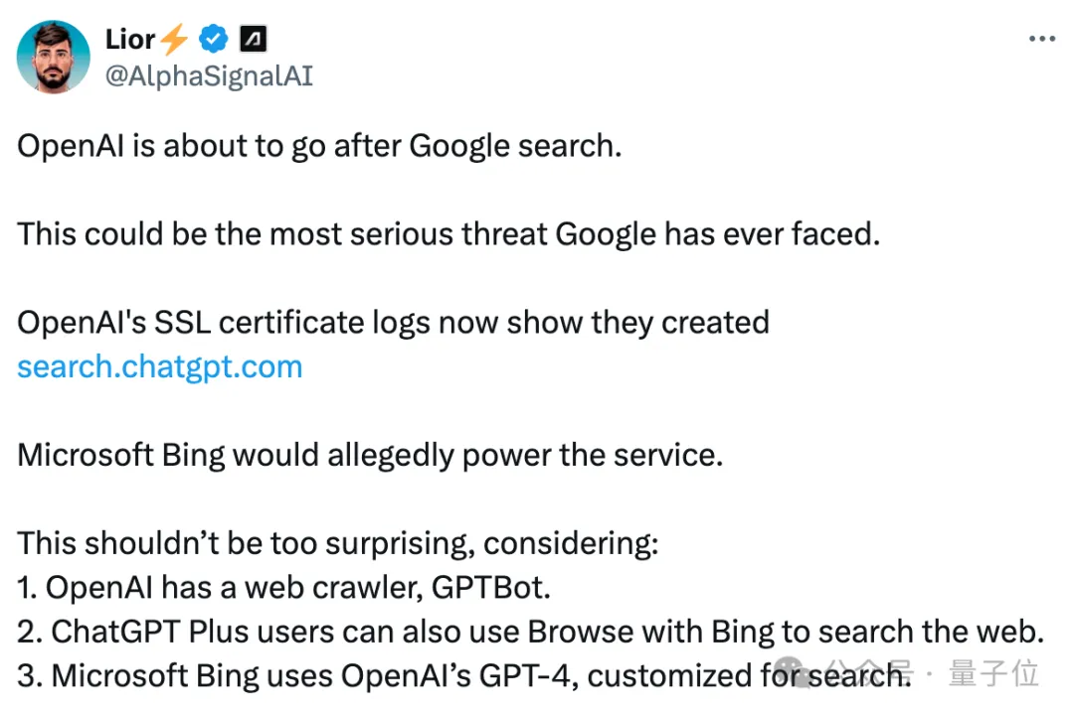Image resolution: width=1074 pixels, height=716 pixels.
Task: Click the 公众号 watermark text
Action: point(868,671)
